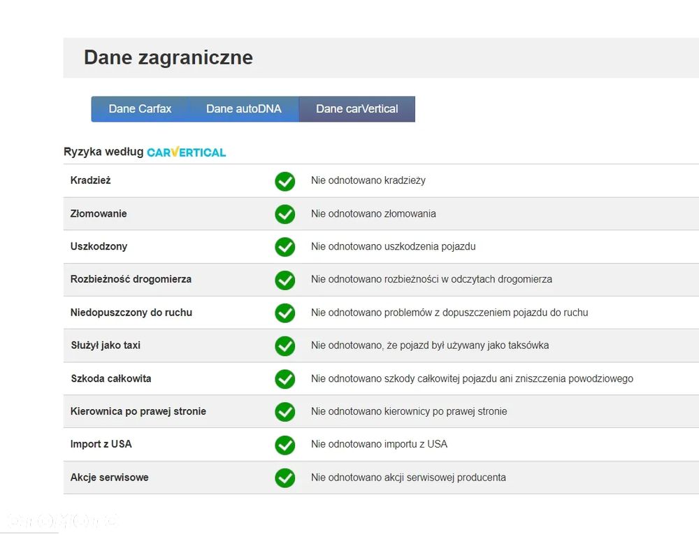Click the green checkmark beside Złomowanie
This screenshot has width=699, height=535.
click(284, 214)
